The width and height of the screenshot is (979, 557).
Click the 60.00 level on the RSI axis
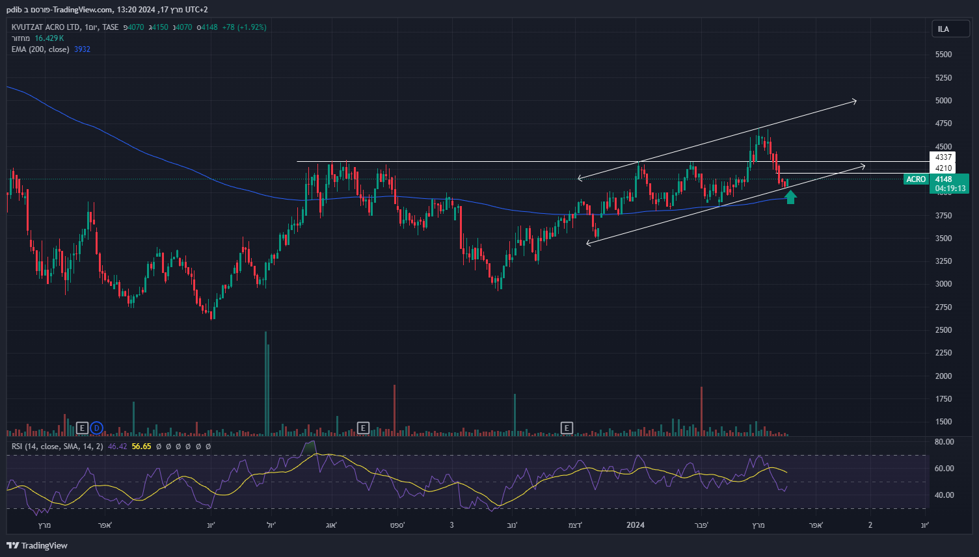click(944, 469)
